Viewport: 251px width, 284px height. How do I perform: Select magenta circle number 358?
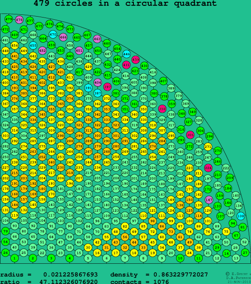pyautogui.click(x=162, y=109)
